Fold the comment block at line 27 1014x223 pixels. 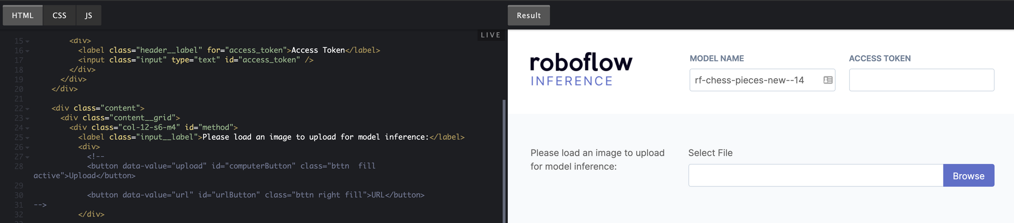tap(27, 157)
